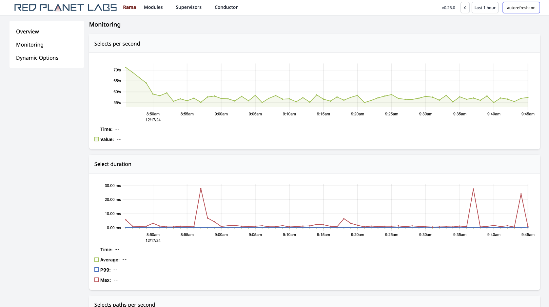
Task: Click the 55/s axis label
Action: (x=117, y=103)
